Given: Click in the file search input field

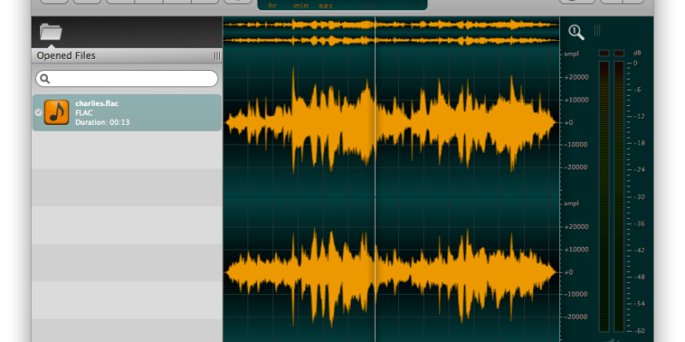Looking at the screenshot, I should pos(128,79).
